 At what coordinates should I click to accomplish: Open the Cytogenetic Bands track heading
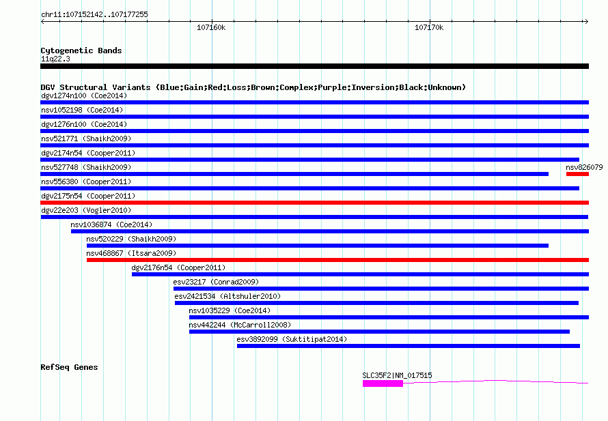[x=81, y=50]
